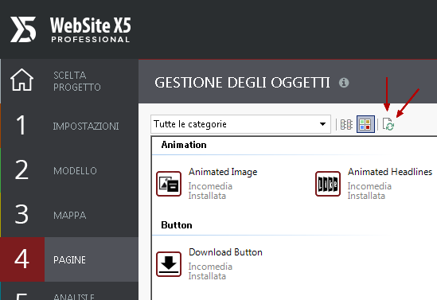
Task: Select the Animated Headlines object icon
Action: click(328, 184)
